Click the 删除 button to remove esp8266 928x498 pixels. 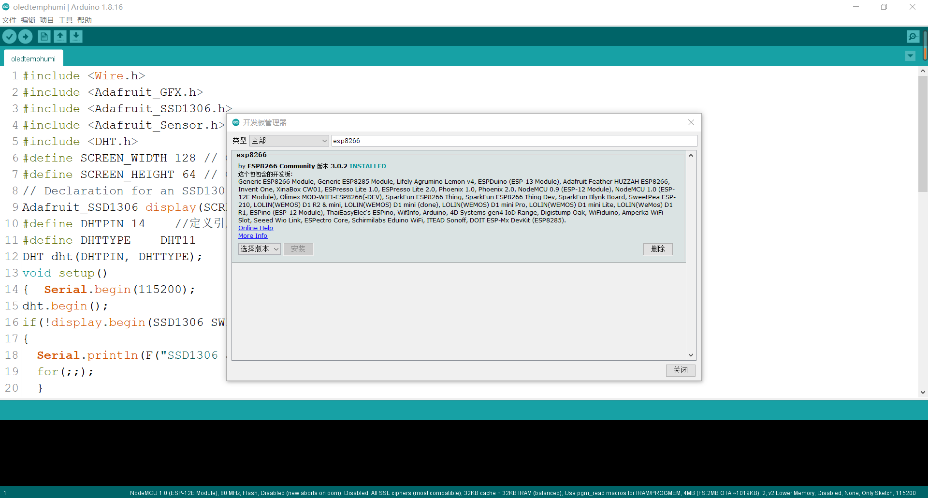click(657, 249)
